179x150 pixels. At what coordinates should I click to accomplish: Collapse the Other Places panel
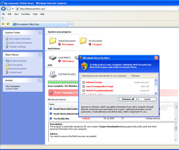pyautogui.click(x=40, y=54)
